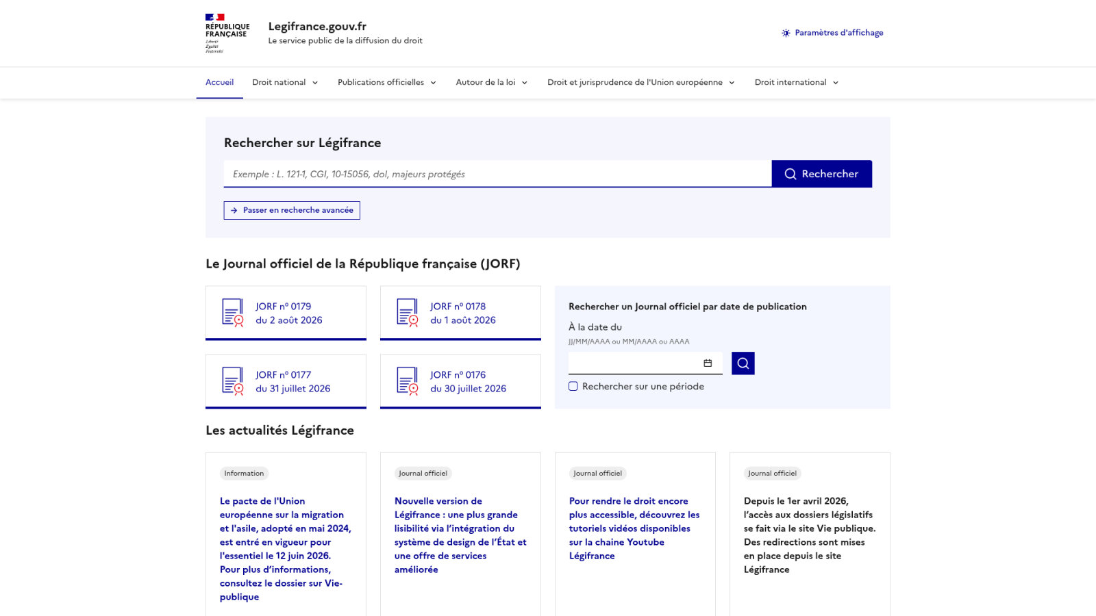This screenshot has width=1096, height=616.
Task: Open the Publications officielles menu
Action: 387,83
